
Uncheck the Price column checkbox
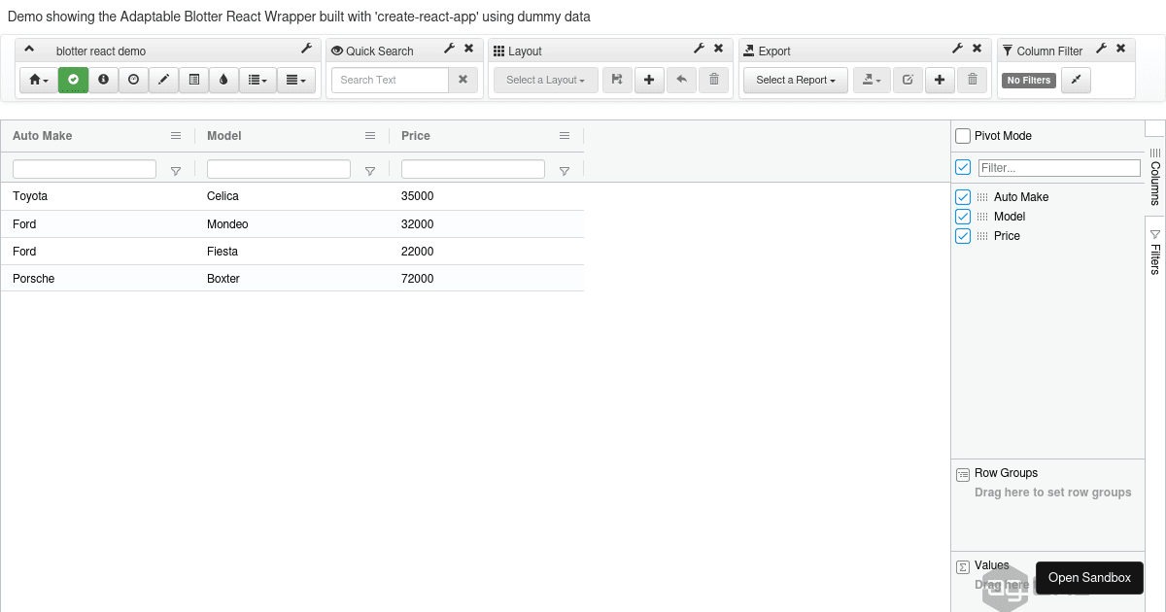point(963,236)
